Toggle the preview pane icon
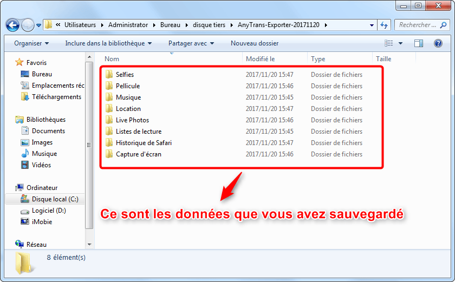Viewport: 455px width, 282px height. (418, 43)
